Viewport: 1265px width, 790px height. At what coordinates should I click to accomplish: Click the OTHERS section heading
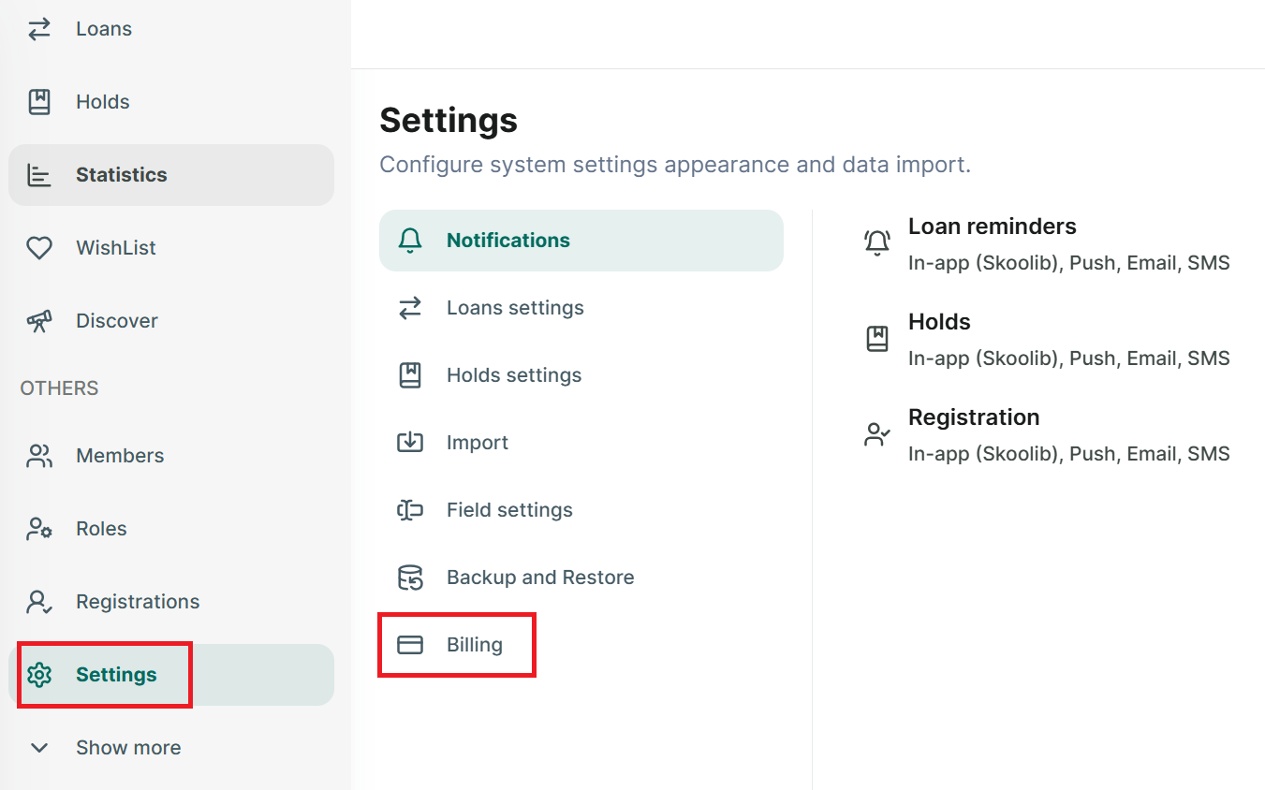[x=59, y=388]
